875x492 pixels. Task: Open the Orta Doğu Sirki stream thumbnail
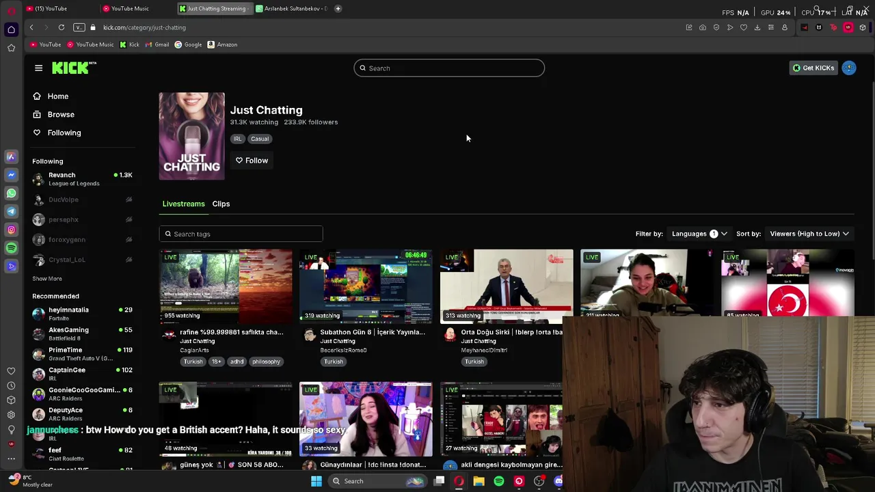tap(507, 286)
